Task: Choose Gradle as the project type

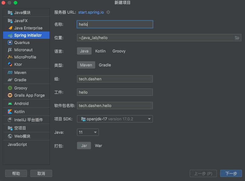Action: (105, 65)
